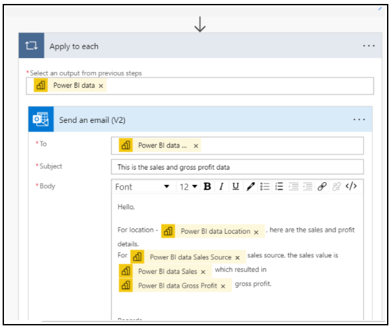Toggle underline formatting
The height and width of the screenshot is (328, 391).
tap(236, 186)
